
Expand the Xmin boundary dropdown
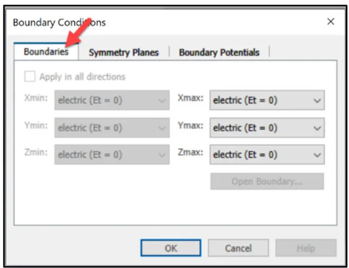[x=112, y=101]
